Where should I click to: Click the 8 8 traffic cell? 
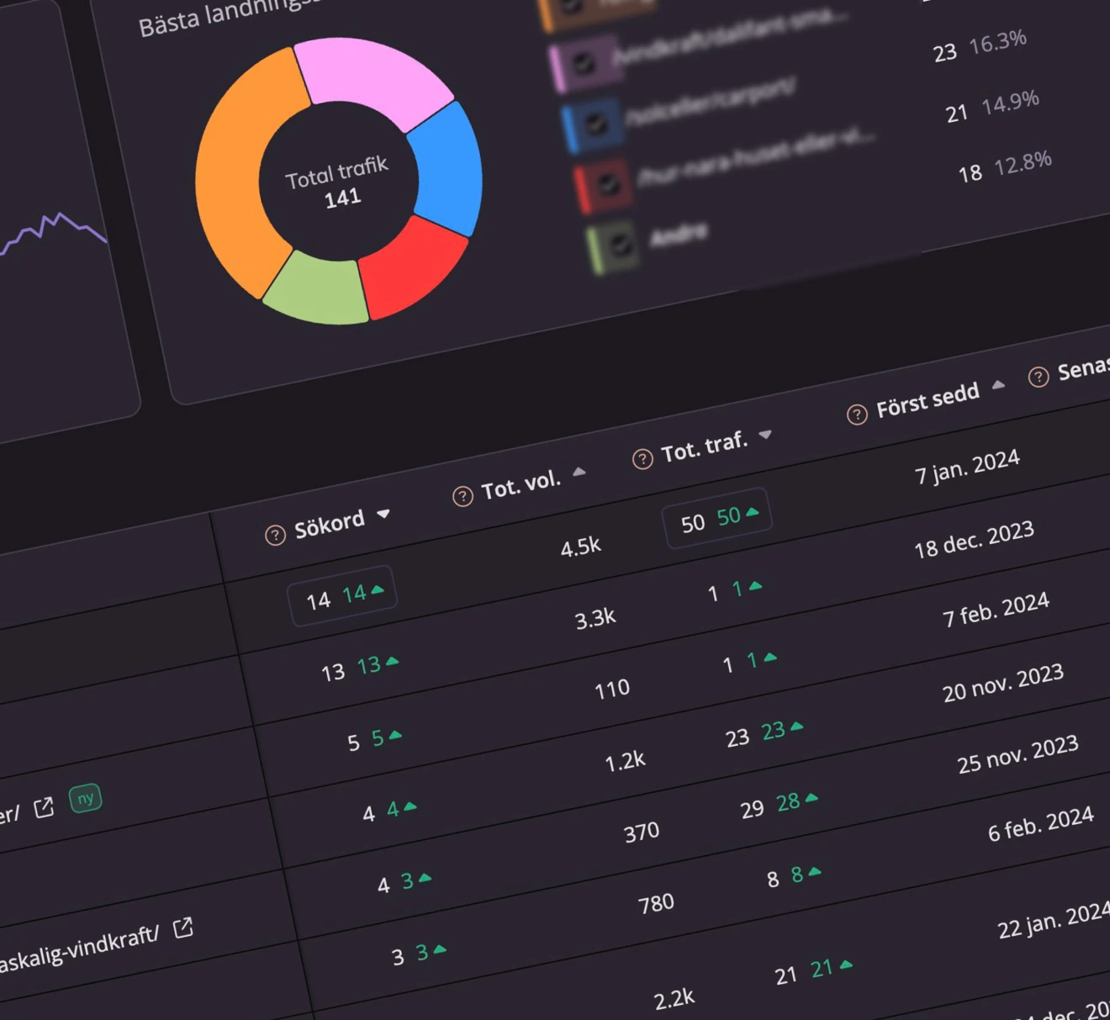(x=794, y=877)
